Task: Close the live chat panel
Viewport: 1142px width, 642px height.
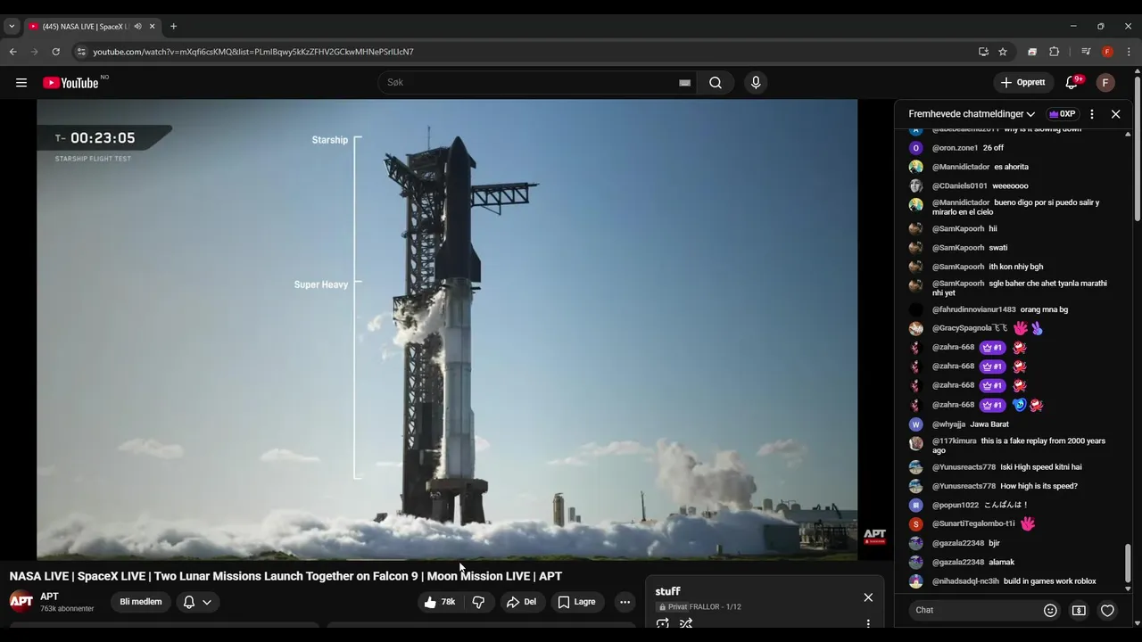Action: click(1115, 114)
